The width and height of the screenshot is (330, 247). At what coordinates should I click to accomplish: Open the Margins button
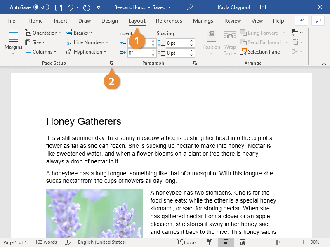pos(13,42)
